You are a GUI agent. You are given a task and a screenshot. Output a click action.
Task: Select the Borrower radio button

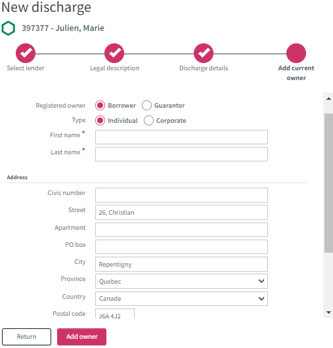click(x=100, y=106)
